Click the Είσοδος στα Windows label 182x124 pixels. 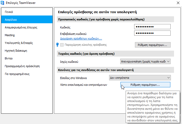pyautogui.click(x=73, y=78)
